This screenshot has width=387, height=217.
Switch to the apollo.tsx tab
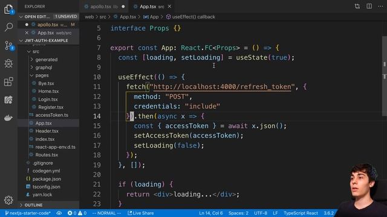103,7
